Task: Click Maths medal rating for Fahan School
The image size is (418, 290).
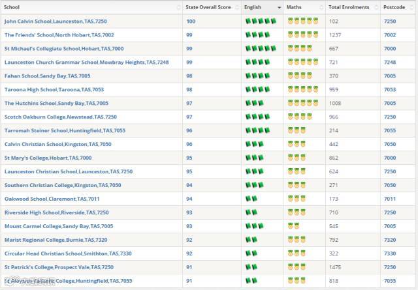Action: [300, 76]
